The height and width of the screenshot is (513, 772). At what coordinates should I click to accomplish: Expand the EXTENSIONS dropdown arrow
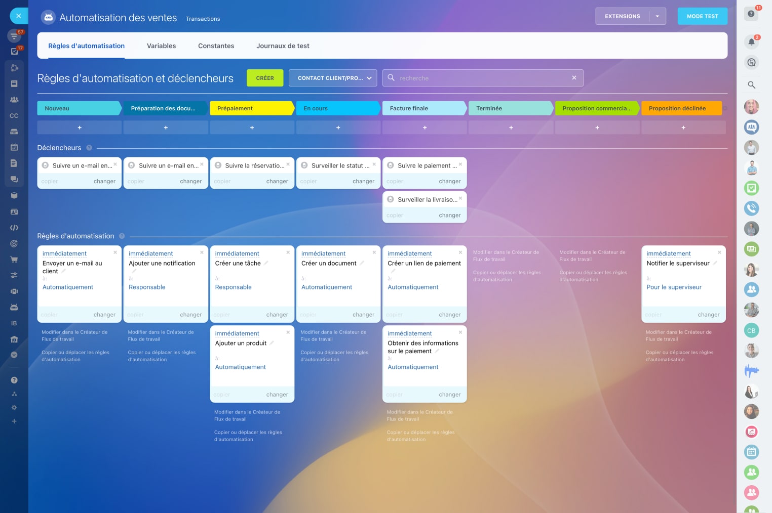tap(657, 16)
